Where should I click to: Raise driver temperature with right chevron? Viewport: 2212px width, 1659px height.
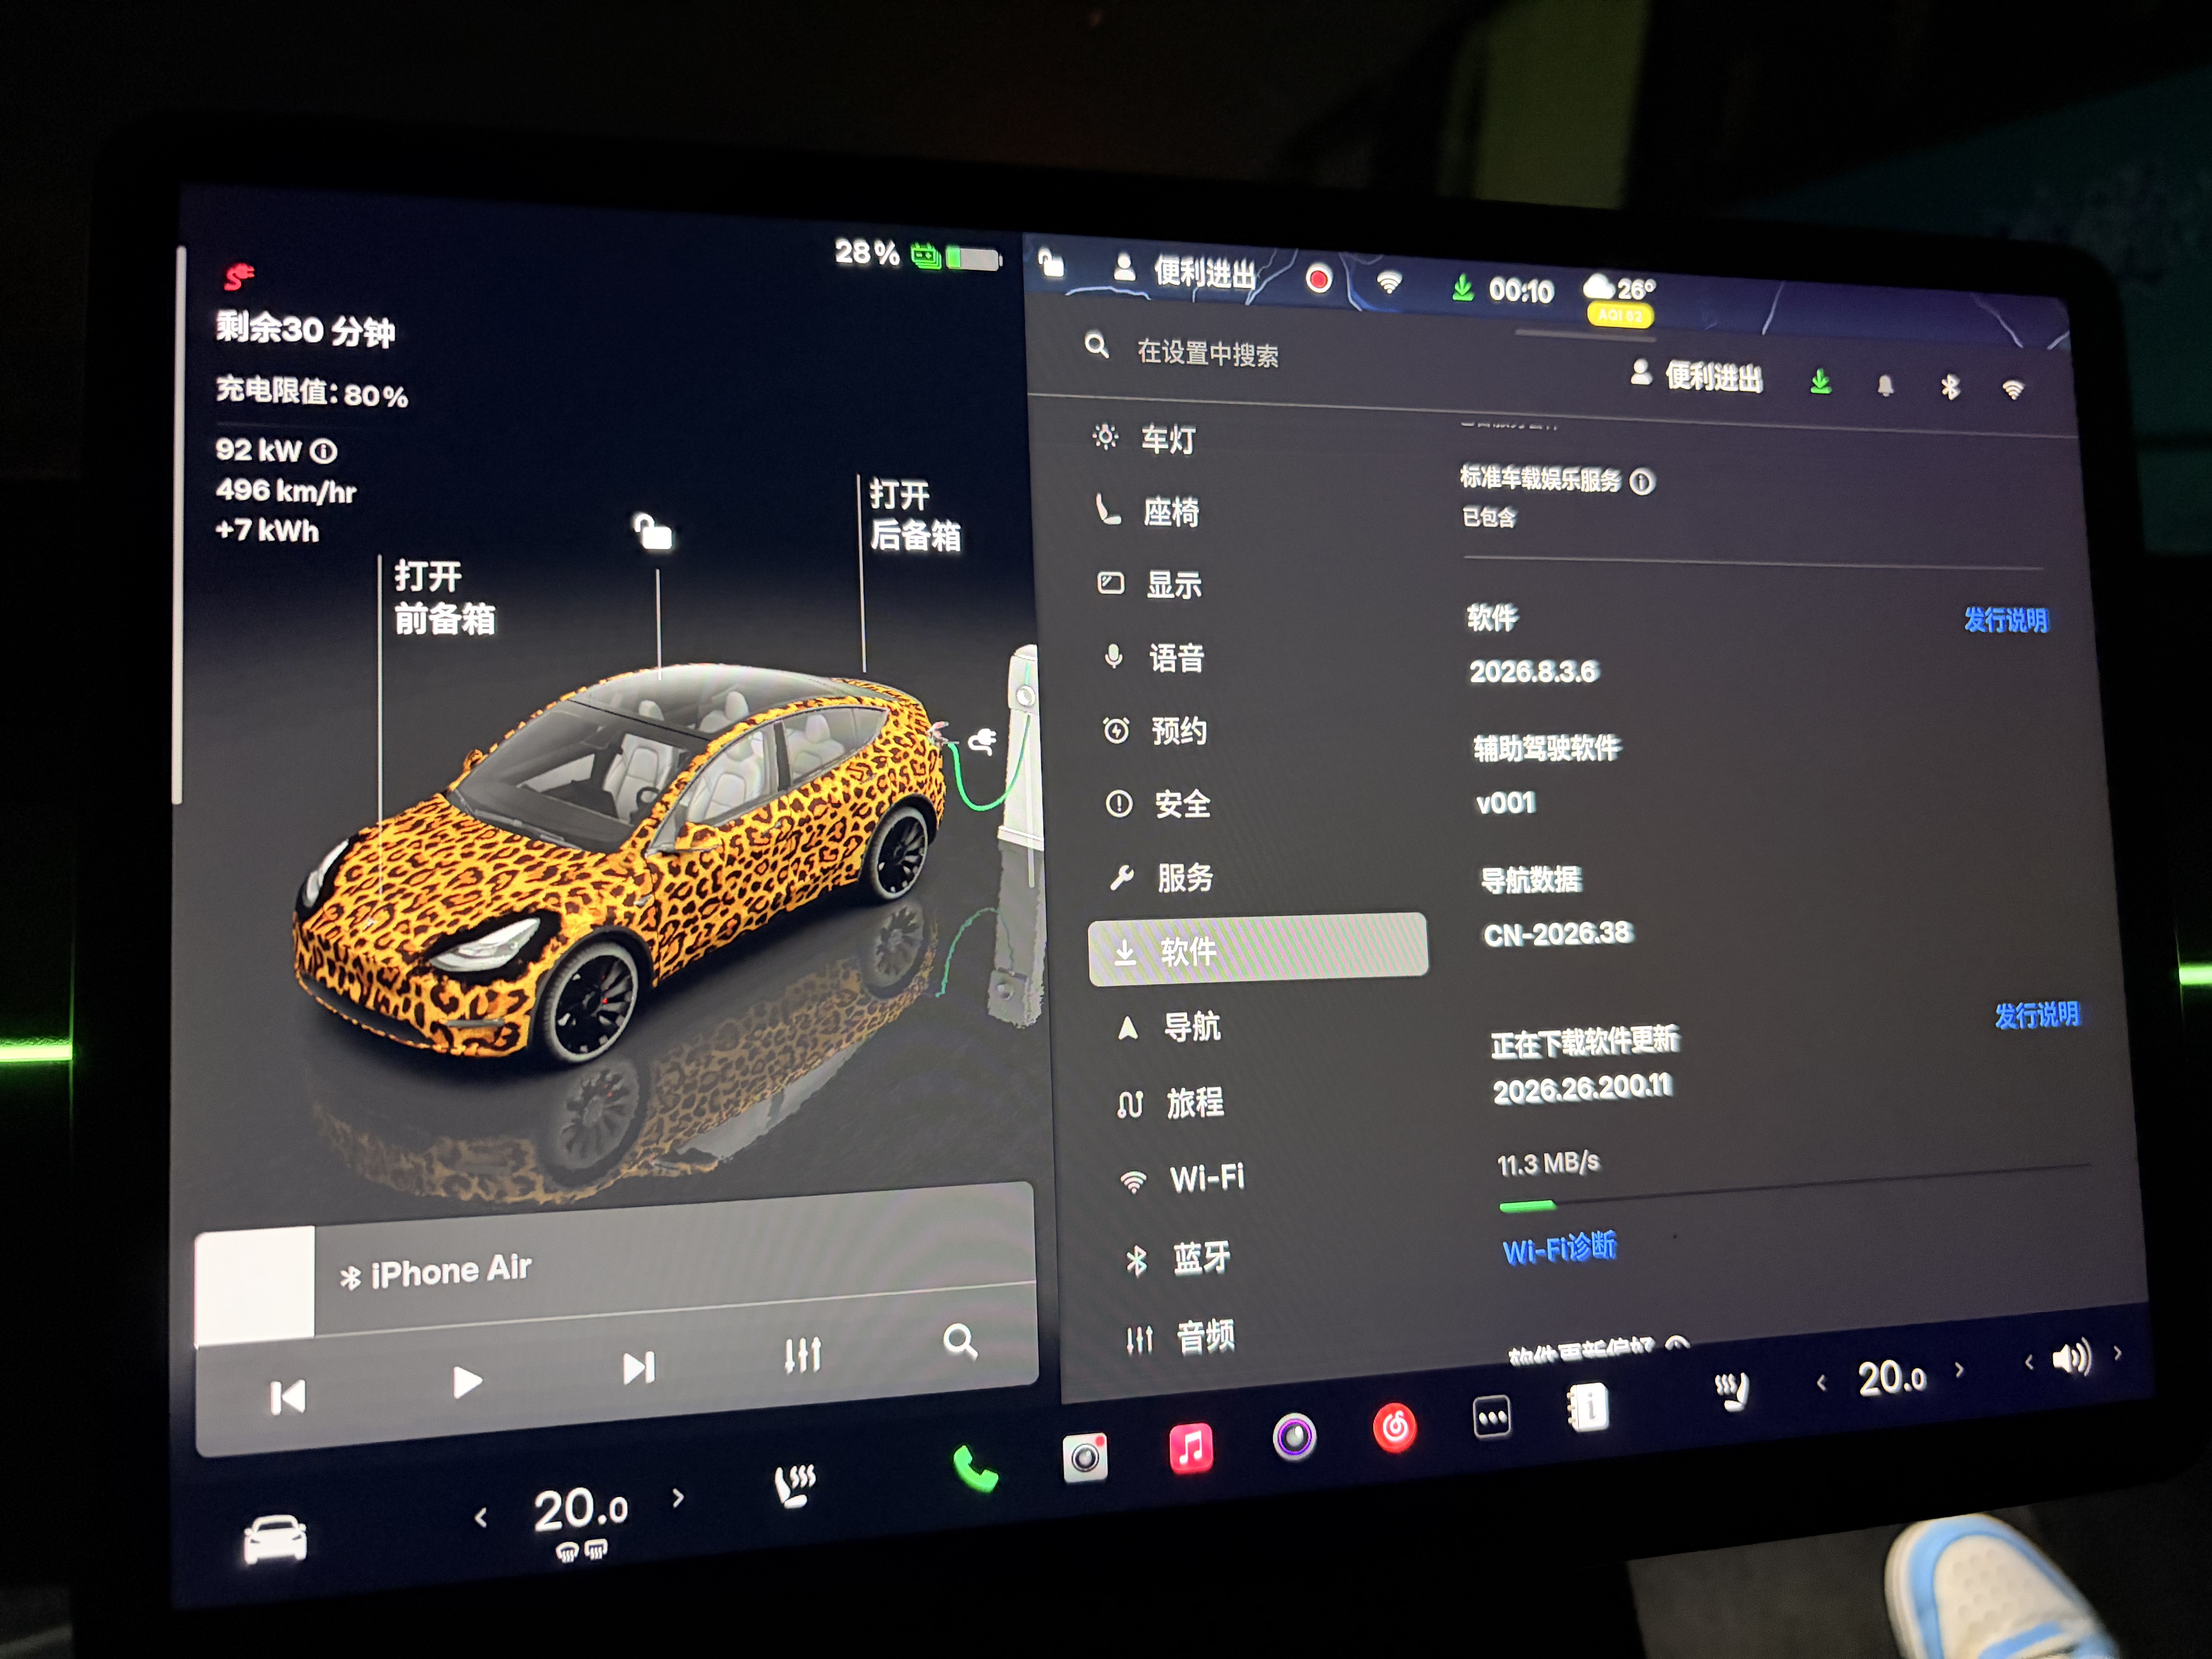click(678, 1497)
